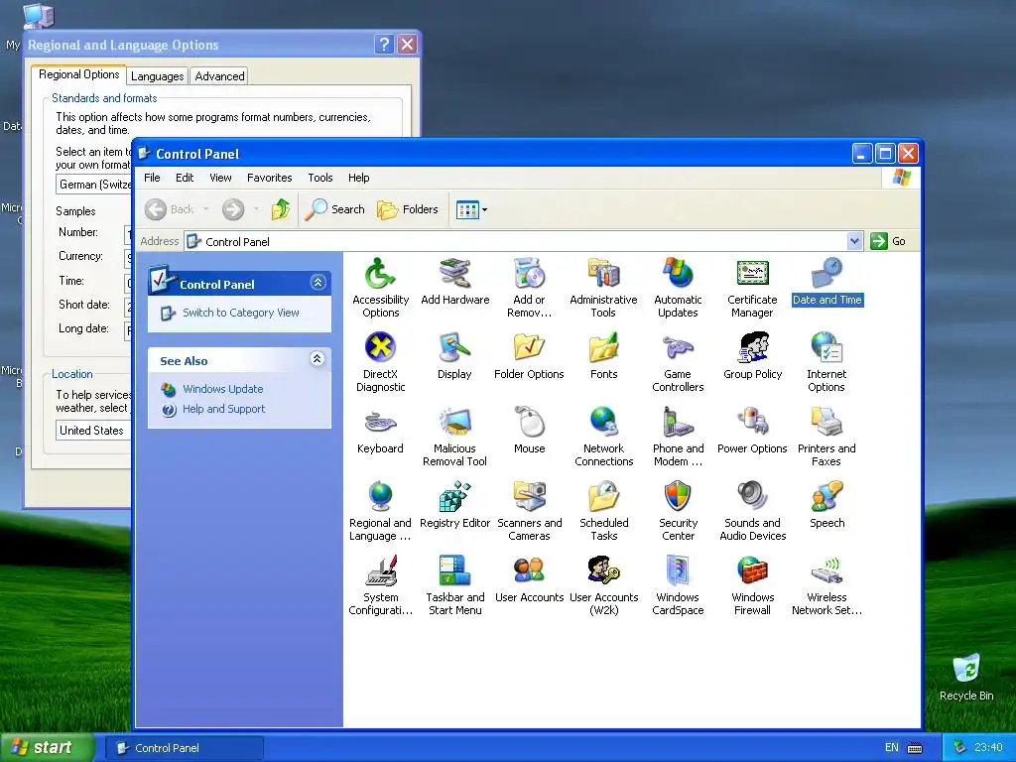The image size is (1016, 762).
Task: Click the Go button
Action: point(888,241)
